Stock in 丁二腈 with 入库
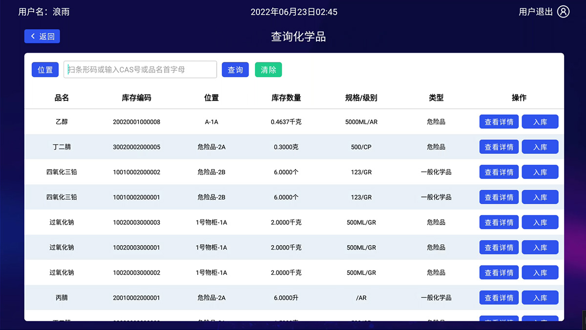586x330 pixels. pos(540,147)
